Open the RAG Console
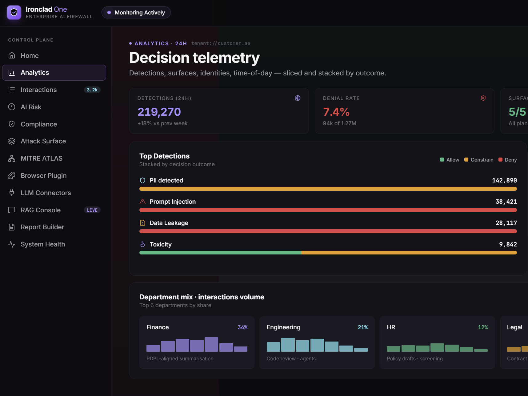The height and width of the screenshot is (396, 528). tap(54, 210)
